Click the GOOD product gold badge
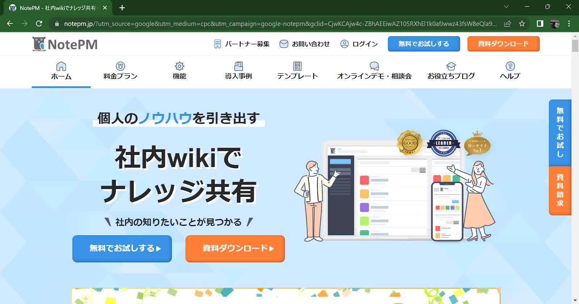 tap(410, 143)
